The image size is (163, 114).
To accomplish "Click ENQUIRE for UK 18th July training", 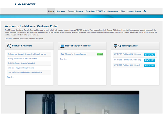I will [150, 60].
